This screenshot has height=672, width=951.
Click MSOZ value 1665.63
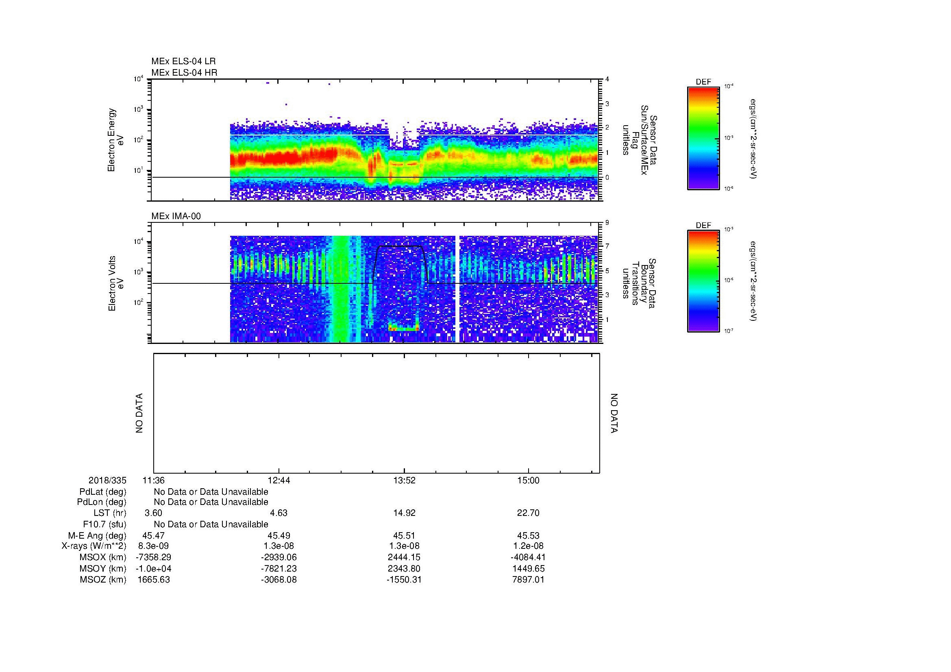[154, 580]
